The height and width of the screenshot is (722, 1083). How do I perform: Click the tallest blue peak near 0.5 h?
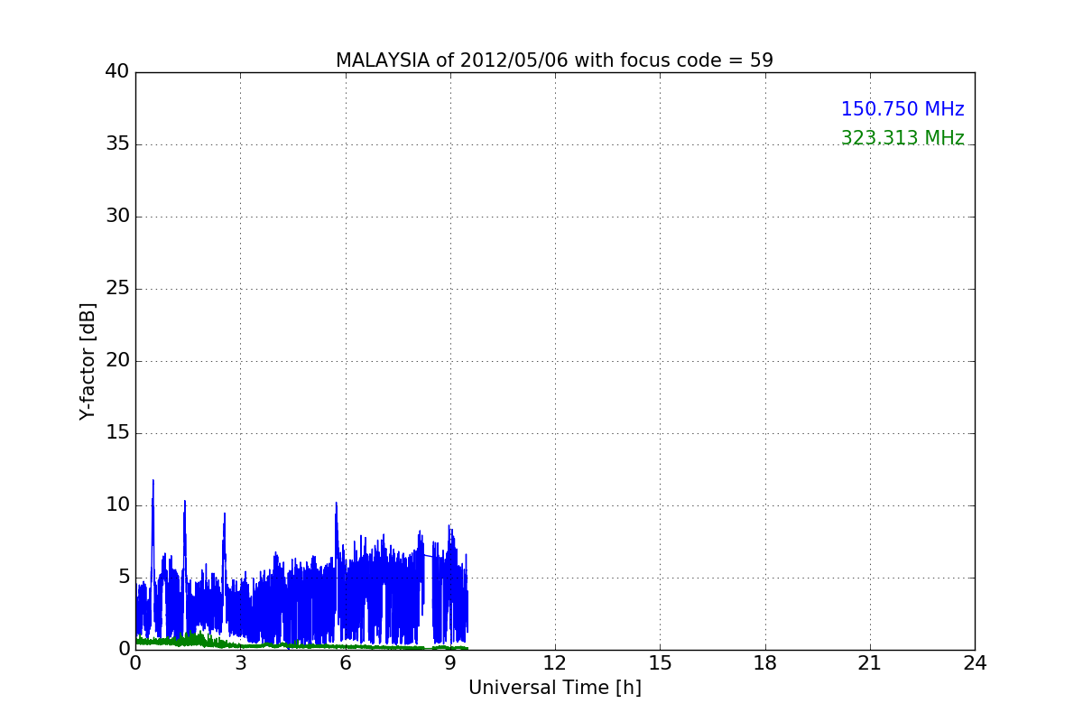[153, 482]
